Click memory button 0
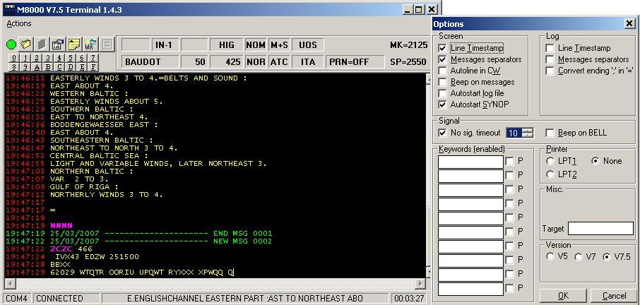Image resolution: width=640 pixels, height=305 pixels. tap(15, 58)
